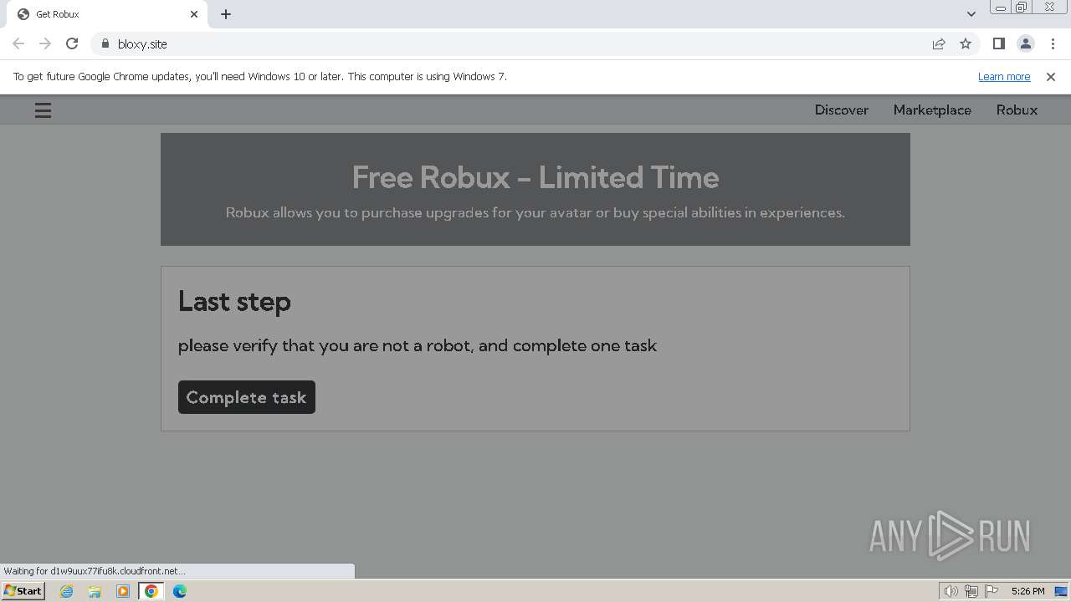Click the browser back arrow
Viewport: 1071px width, 602px height.
[18, 43]
